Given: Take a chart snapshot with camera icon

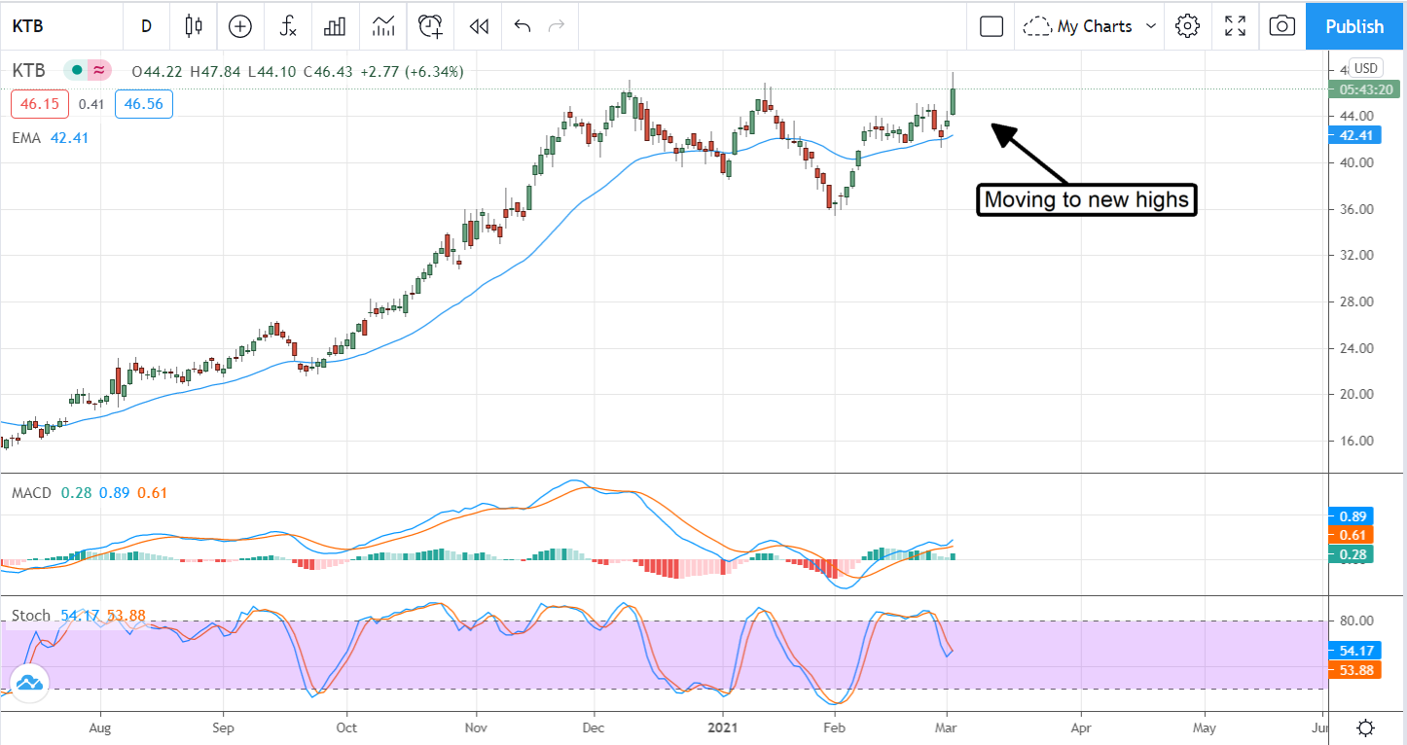Looking at the screenshot, I should pos(1282,26).
